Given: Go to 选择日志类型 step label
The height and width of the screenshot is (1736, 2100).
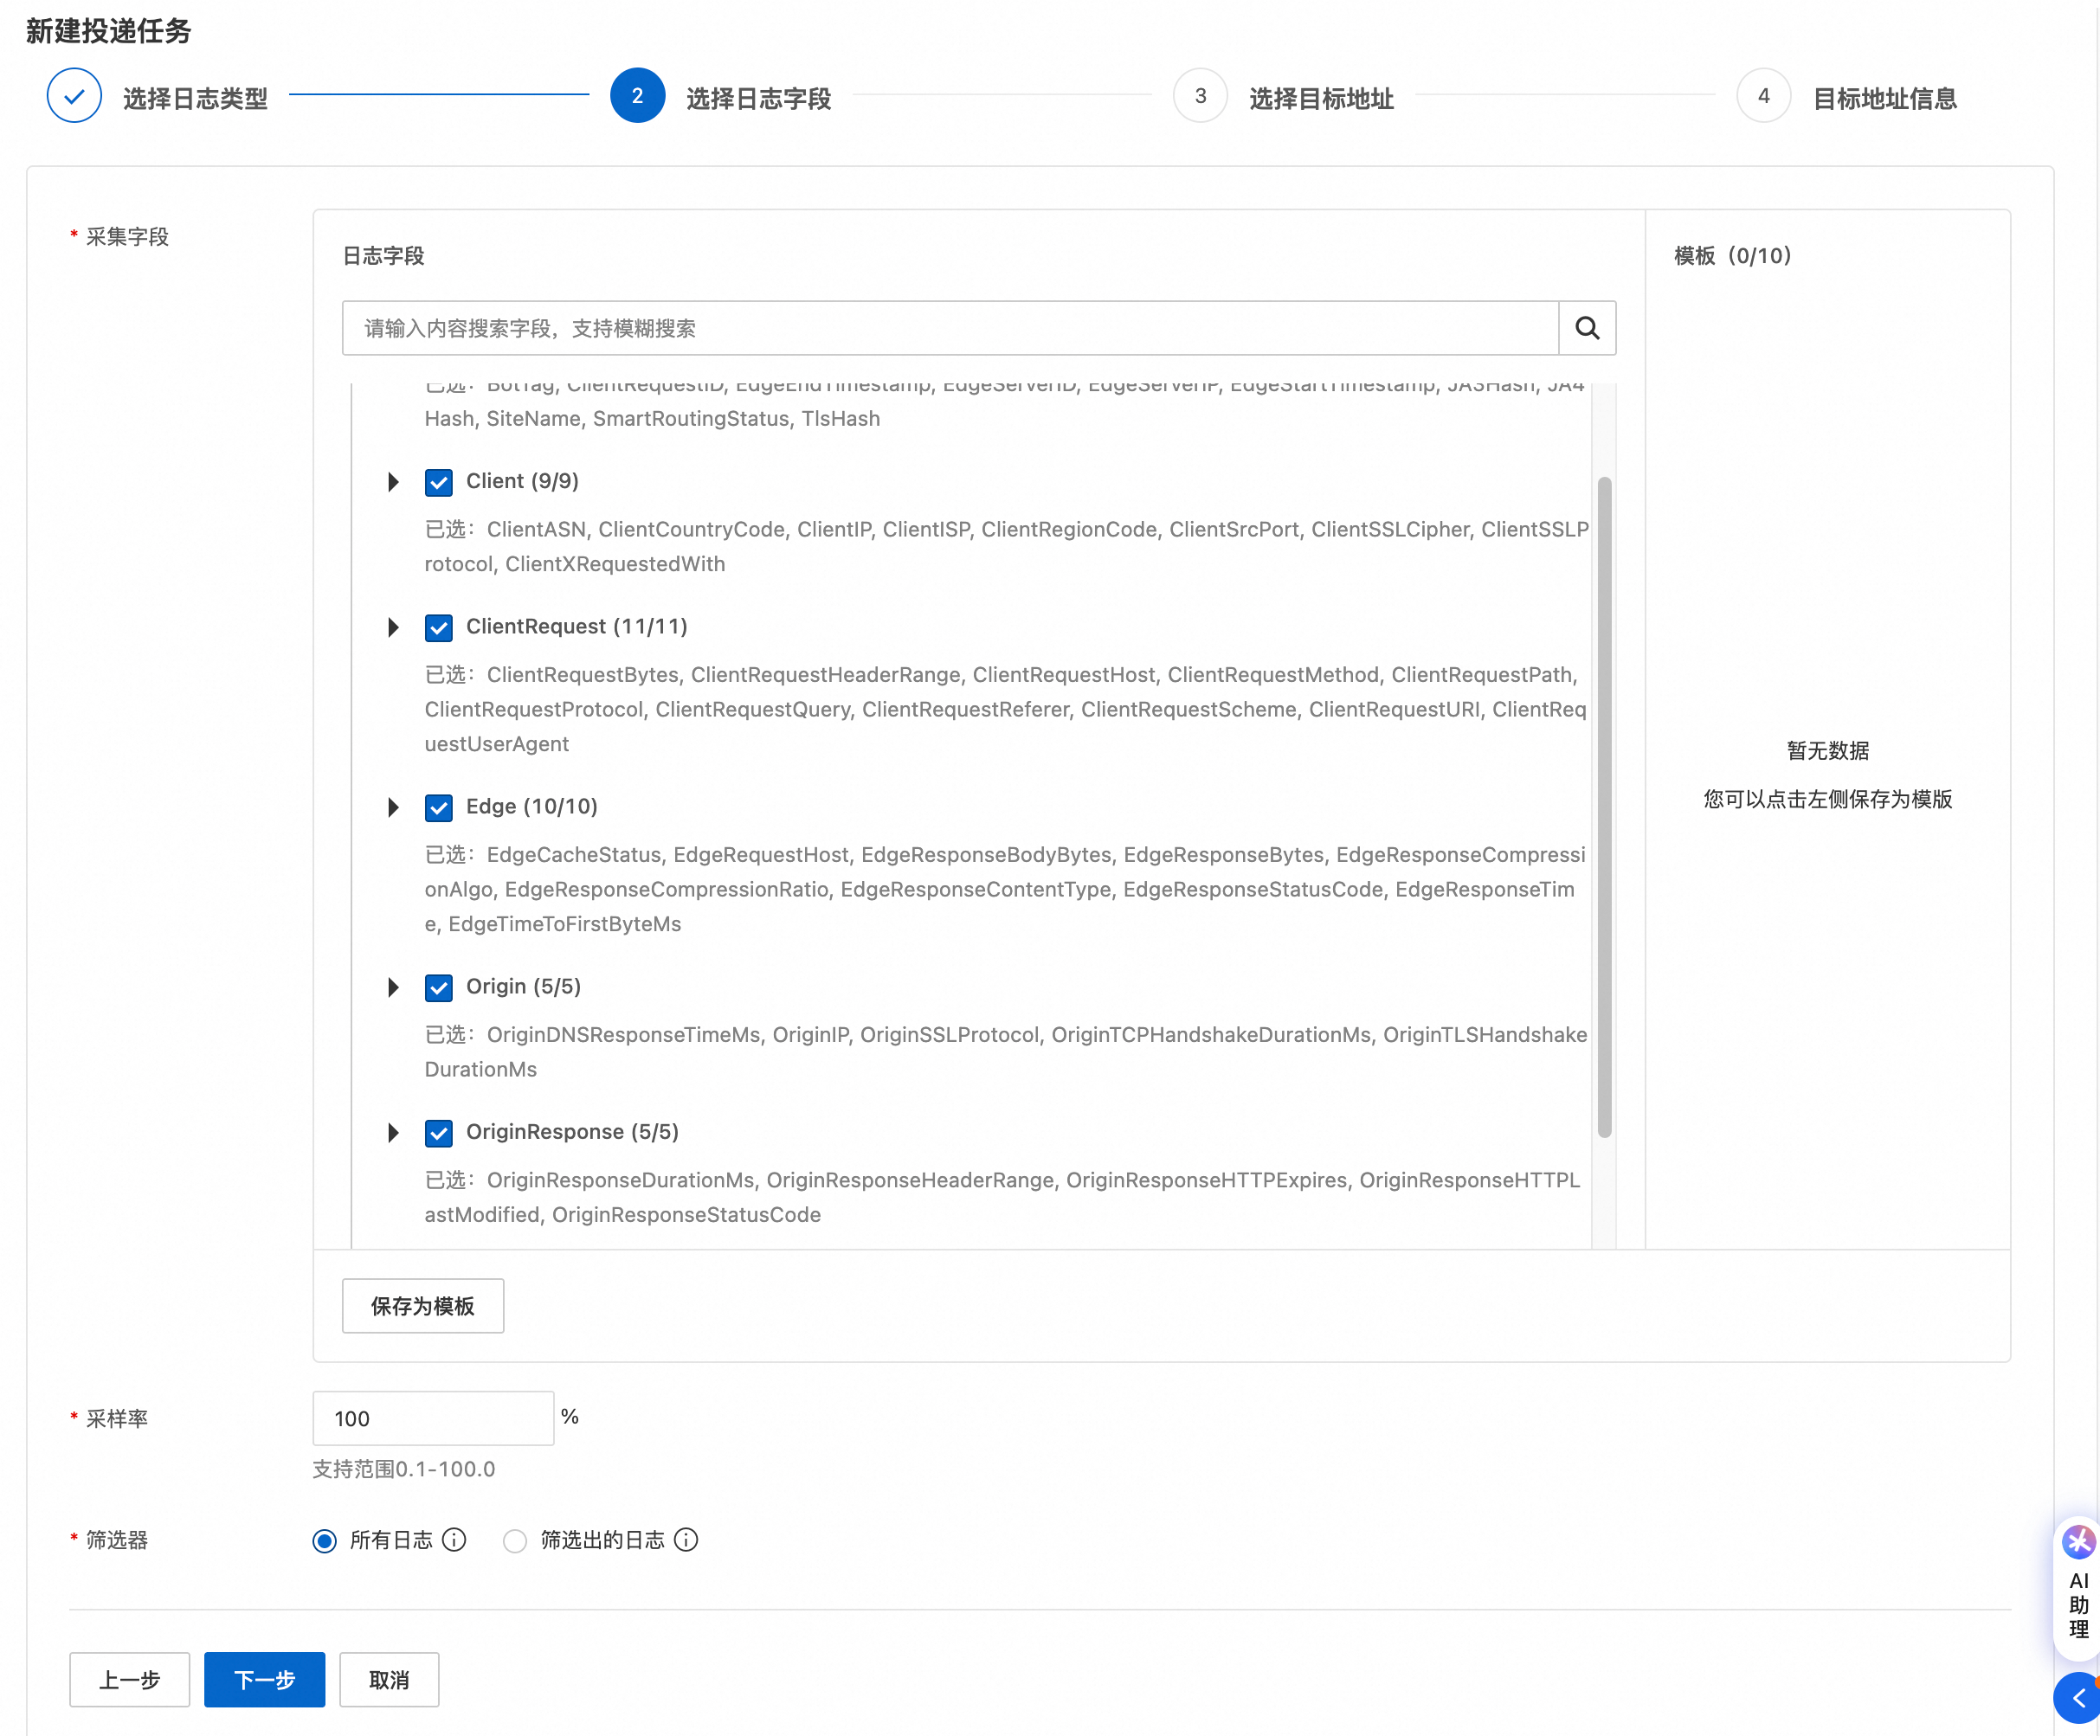Looking at the screenshot, I should click(x=195, y=98).
